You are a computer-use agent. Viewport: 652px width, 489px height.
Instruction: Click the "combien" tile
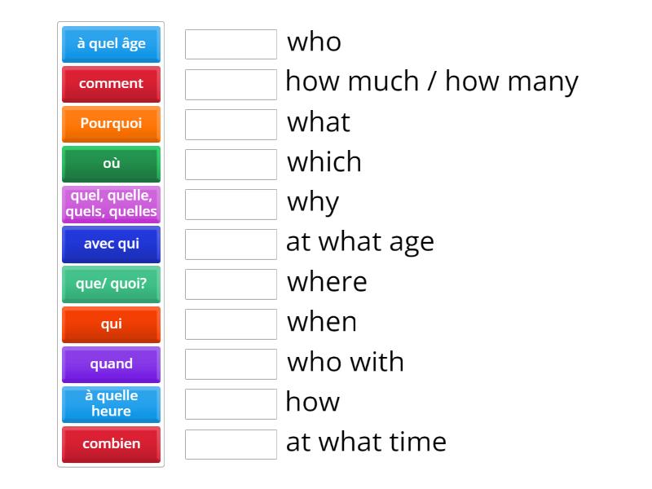[x=111, y=444]
